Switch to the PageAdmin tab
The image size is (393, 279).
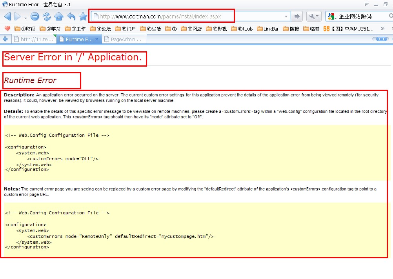click(124, 39)
